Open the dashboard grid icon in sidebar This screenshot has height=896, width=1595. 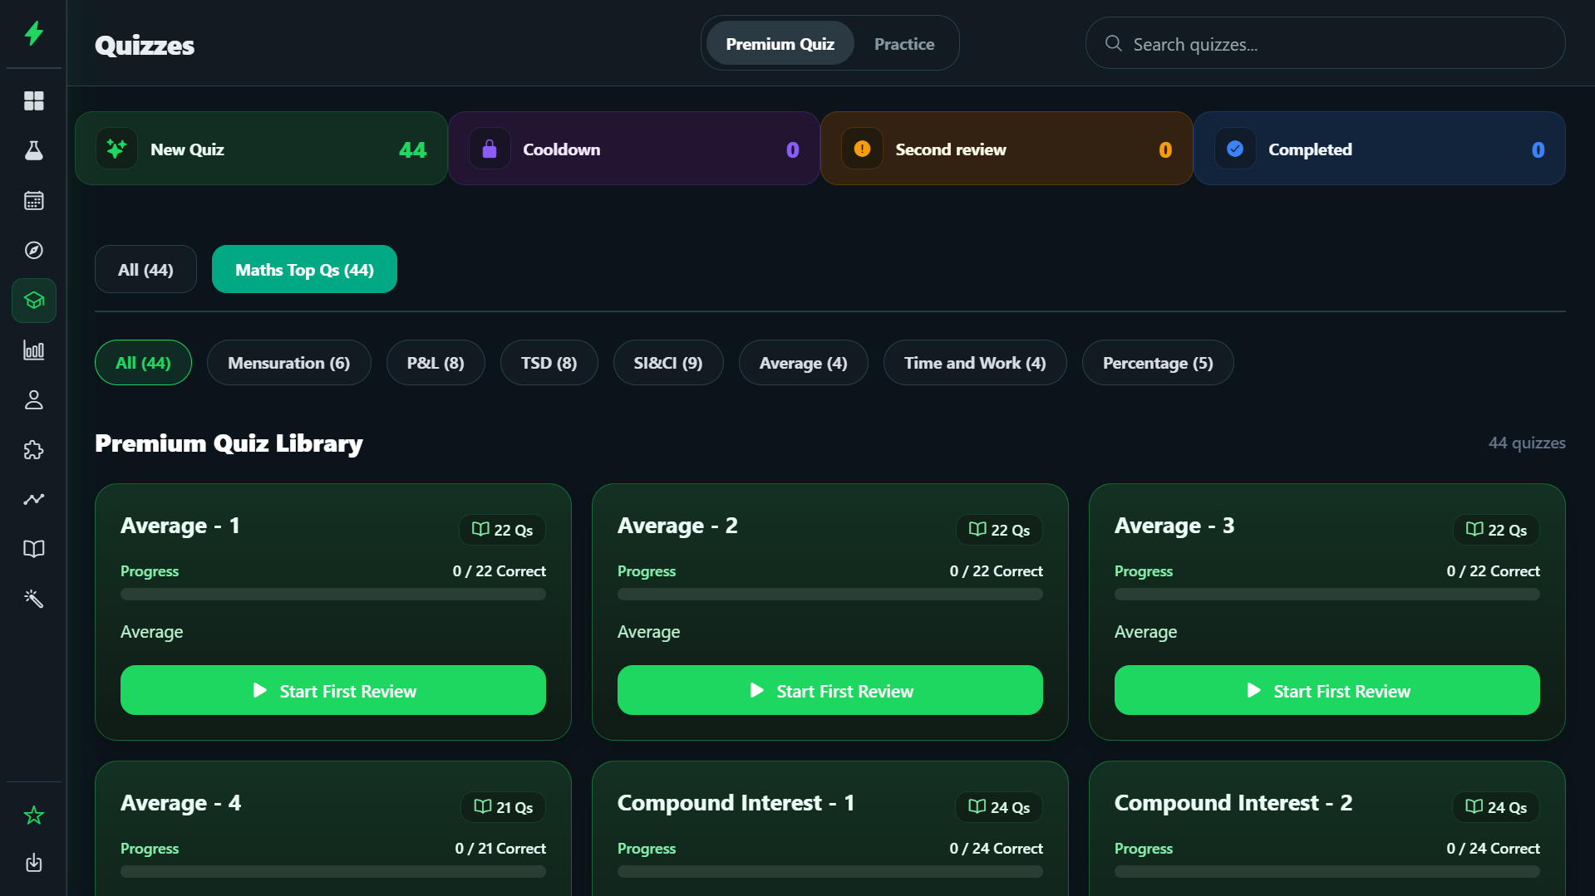[x=34, y=100]
